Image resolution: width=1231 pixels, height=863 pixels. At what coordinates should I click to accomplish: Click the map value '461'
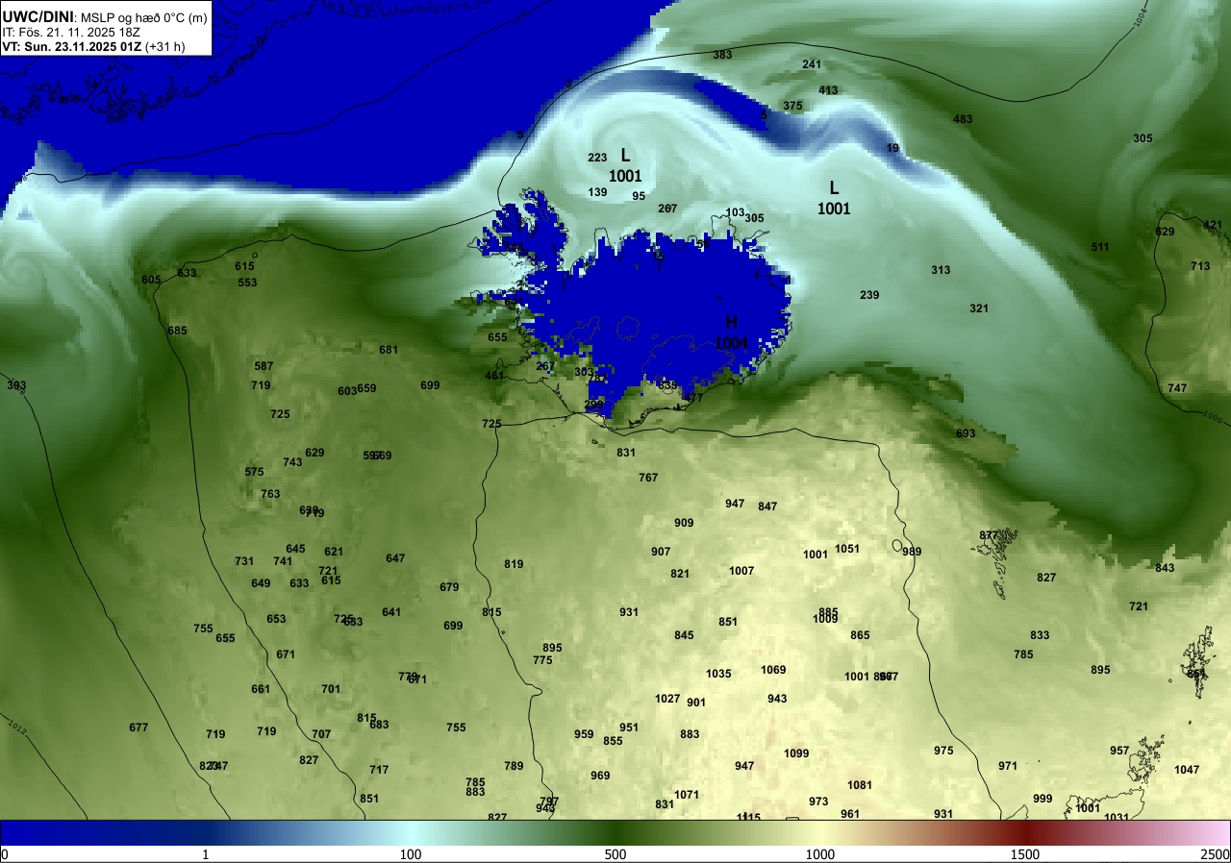click(x=494, y=376)
